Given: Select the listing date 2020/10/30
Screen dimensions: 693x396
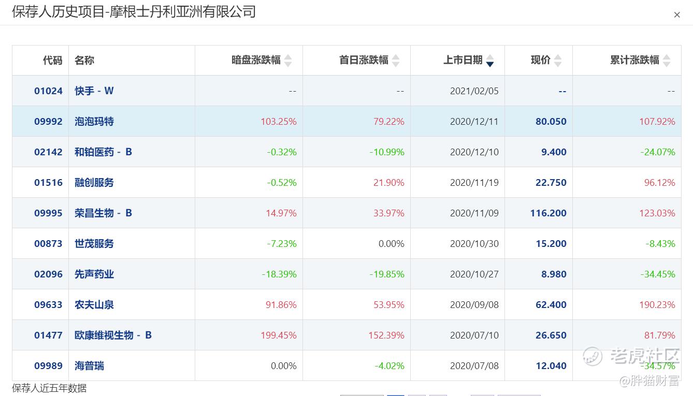Looking at the screenshot, I should click(474, 244).
